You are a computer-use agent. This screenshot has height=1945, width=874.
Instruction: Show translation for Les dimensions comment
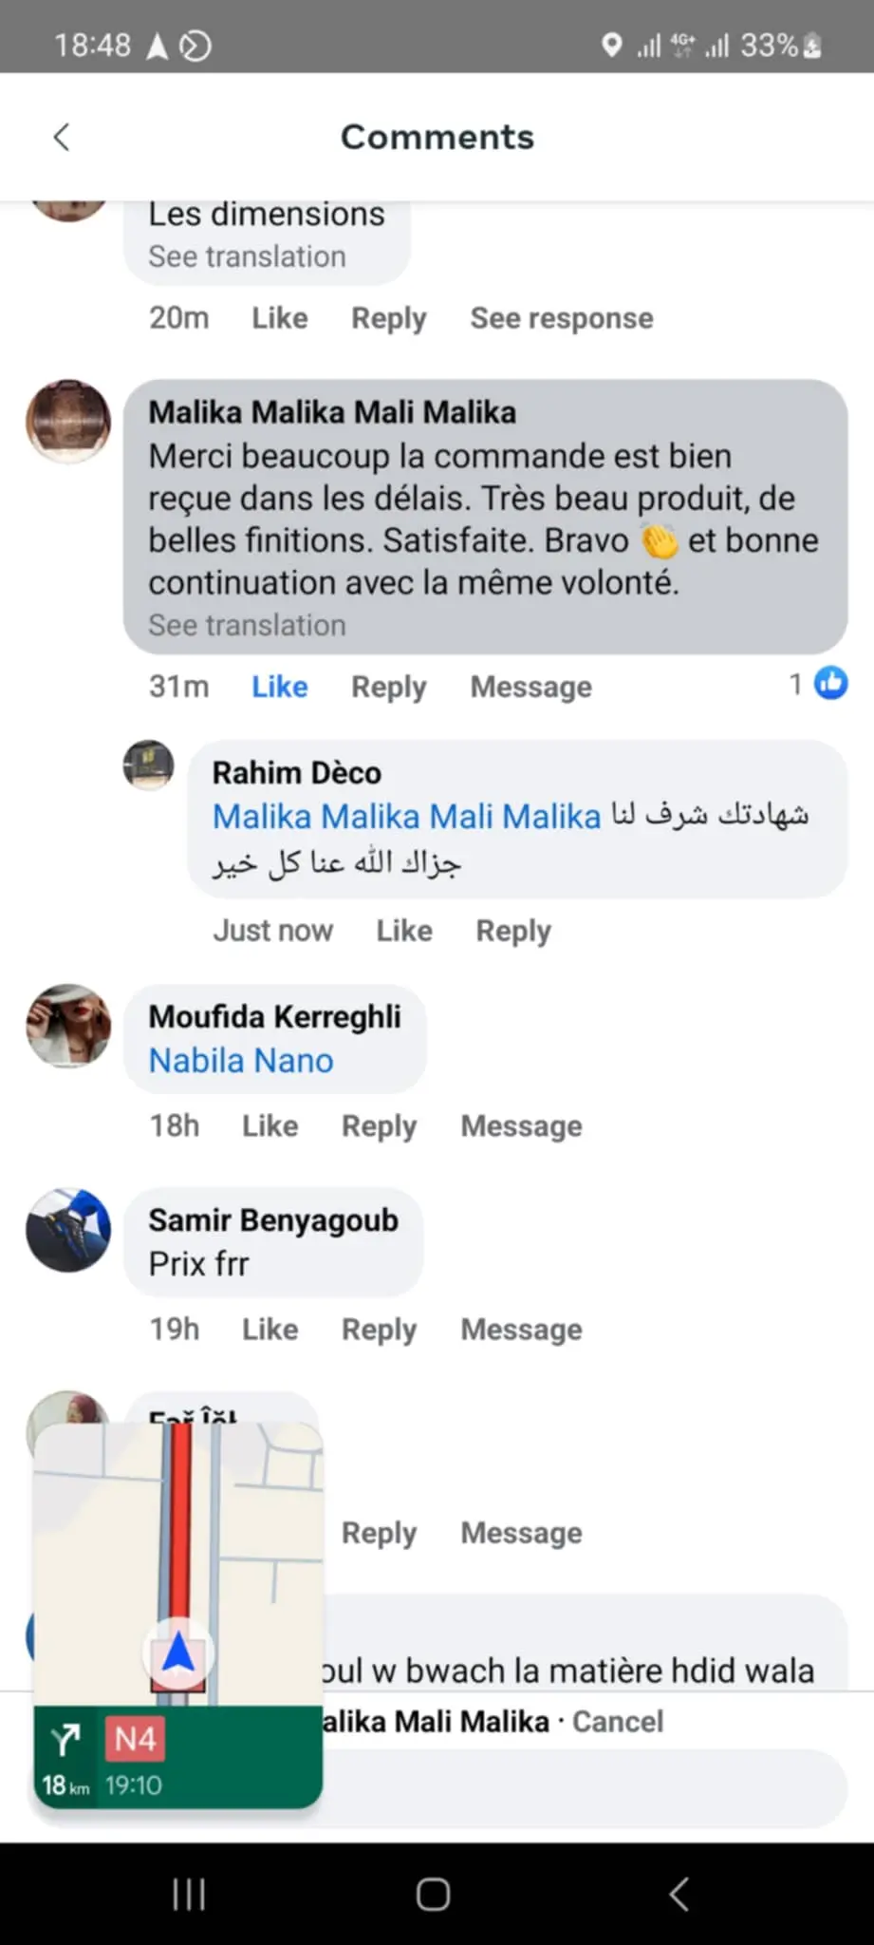point(247,256)
